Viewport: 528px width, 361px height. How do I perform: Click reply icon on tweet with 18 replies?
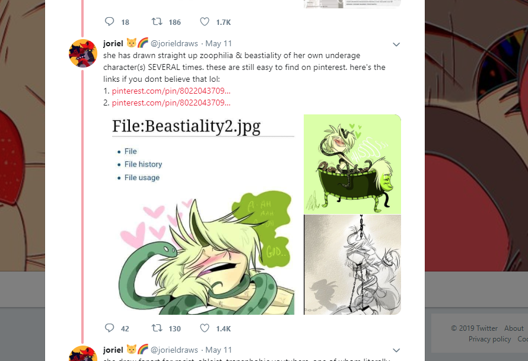(109, 22)
